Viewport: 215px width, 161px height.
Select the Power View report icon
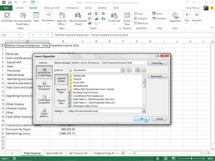point(127,19)
